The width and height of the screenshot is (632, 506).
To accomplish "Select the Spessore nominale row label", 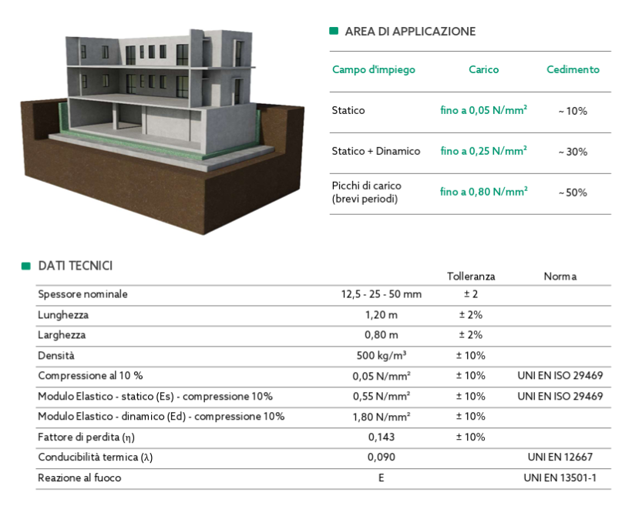I will (x=82, y=294).
